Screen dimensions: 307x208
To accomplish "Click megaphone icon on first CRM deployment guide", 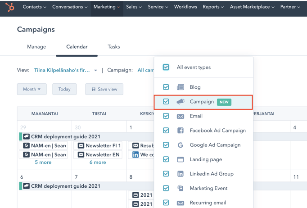I will (x=27, y=136).
